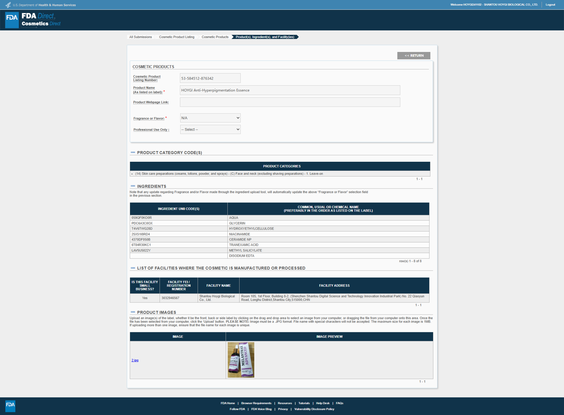564x415 pixels.
Task: Open the 2.jpg image file link
Action: tap(135, 360)
